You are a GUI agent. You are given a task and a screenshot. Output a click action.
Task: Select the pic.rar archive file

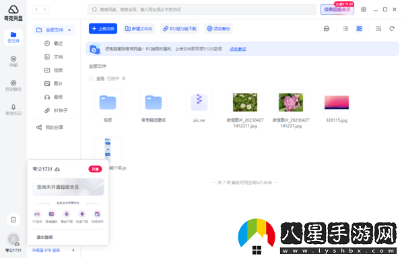click(199, 103)
